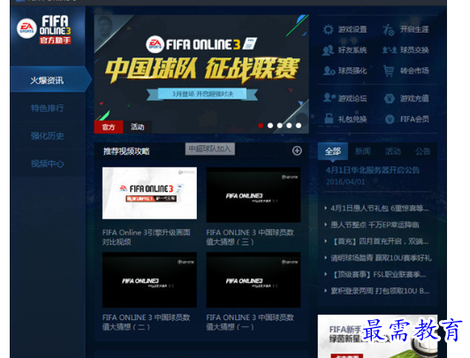Image resolution: width=470 pixels, height=358 pixels.
Task: Click the 开启生涯 career icon
Action: tap(389, 29)
